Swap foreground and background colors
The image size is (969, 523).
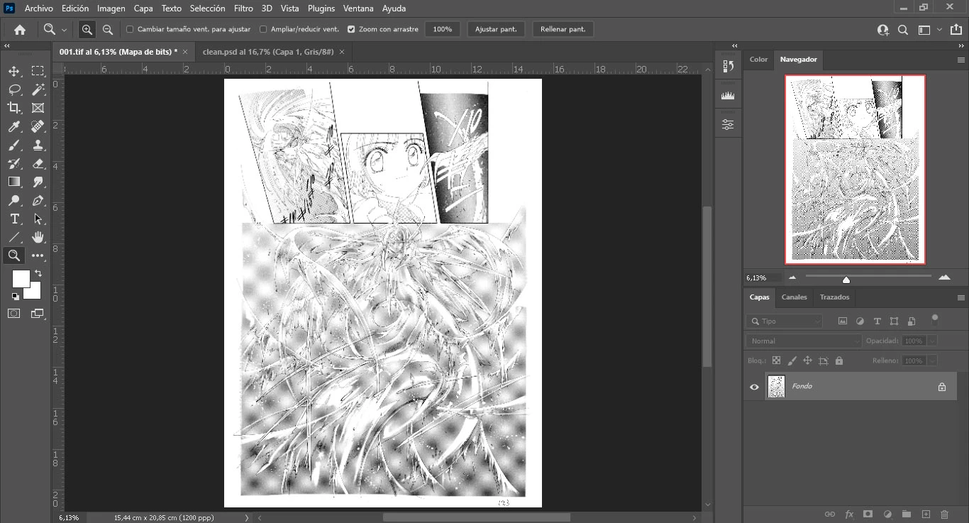point(38,273)
